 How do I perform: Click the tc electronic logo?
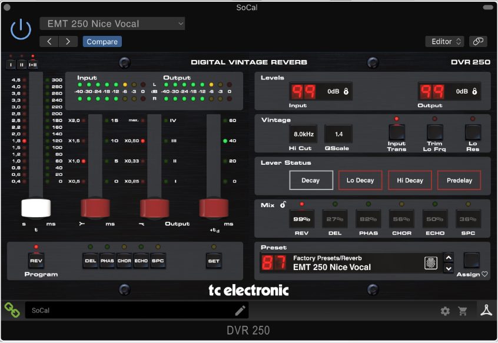click(x=248, y=290)
